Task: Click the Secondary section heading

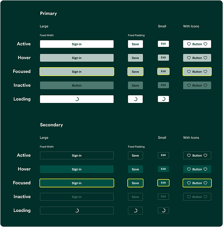Action: point(52,125)
